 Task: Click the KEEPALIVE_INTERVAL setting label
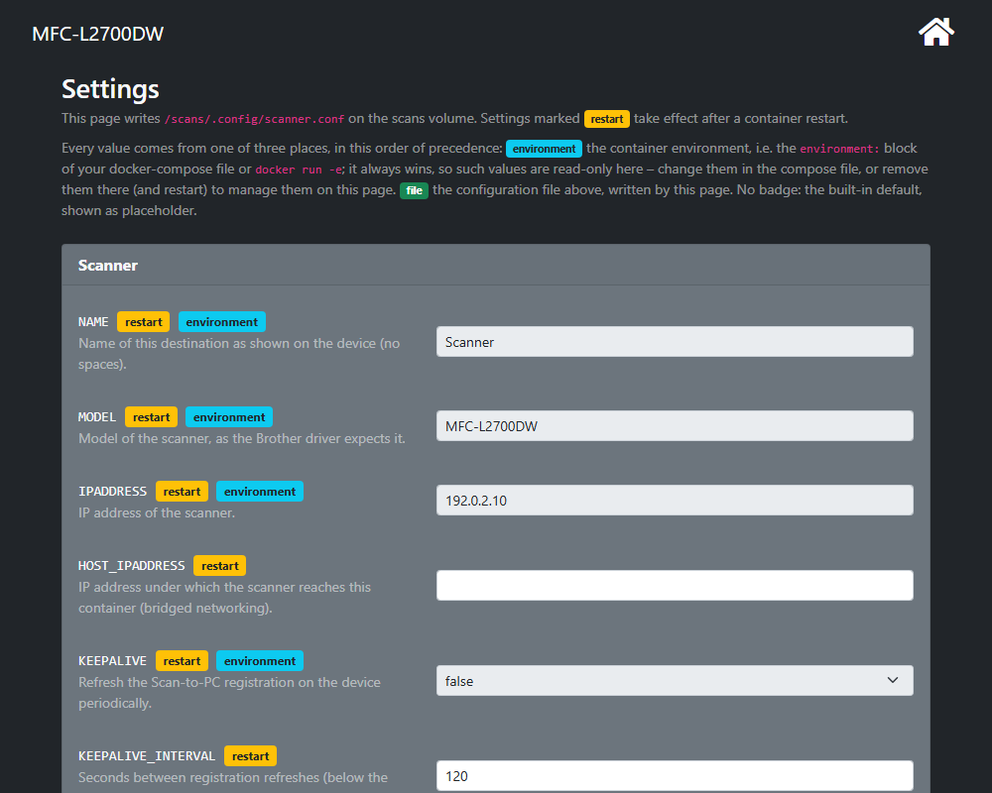click(147, 756)
